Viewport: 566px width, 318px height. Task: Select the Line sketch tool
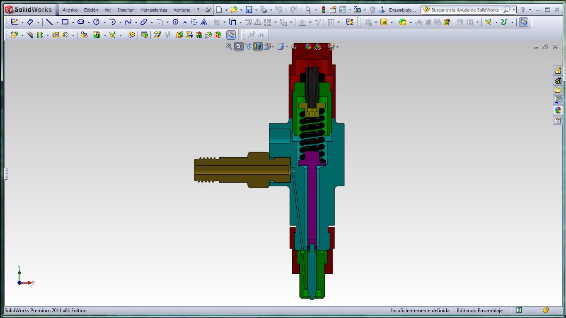pyautogui.click(x=49, y=22)
